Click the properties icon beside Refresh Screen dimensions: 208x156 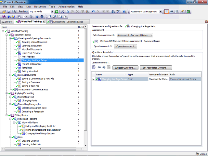click(x=182, y=12)
